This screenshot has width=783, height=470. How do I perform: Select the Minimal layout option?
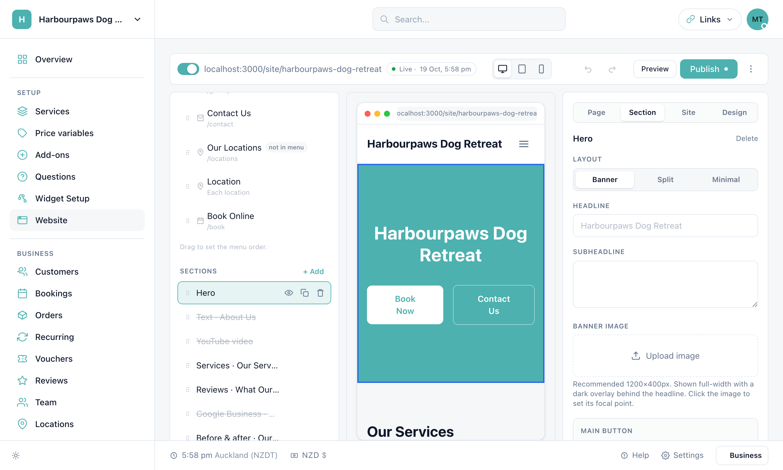pyautogui.click(x=725, y=180)
